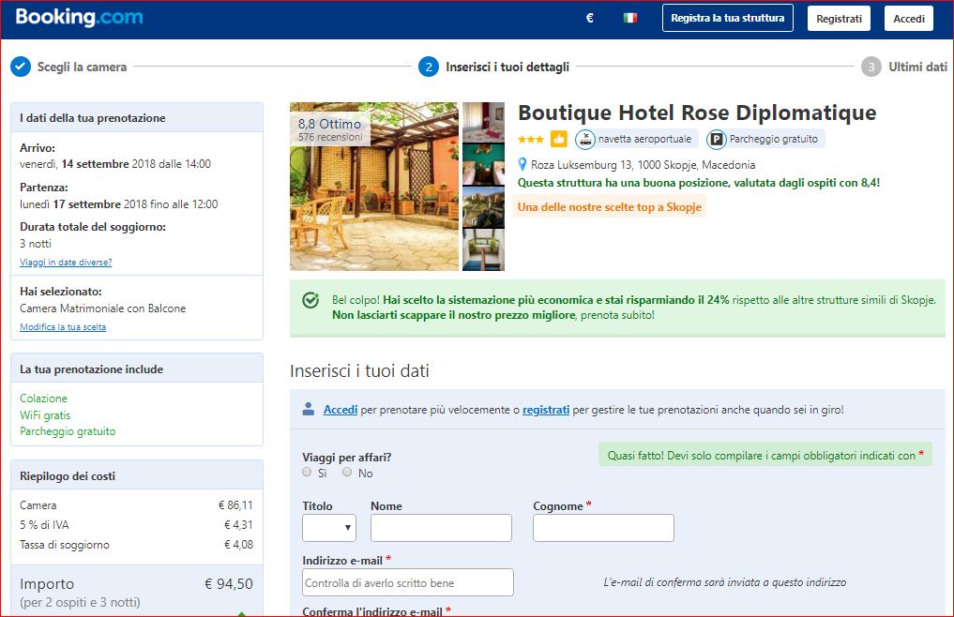Click the thumbs-up preferred property icon
The width and height of the screenshot is (954, 617).
pos(558,140)
